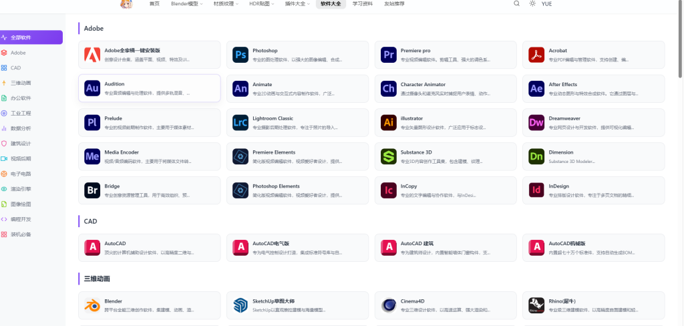
Task: Open the AutoCAD机械版 card
Action: [594, 248]
